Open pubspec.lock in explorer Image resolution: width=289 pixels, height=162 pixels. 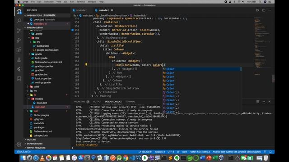[x=41, y=135]
